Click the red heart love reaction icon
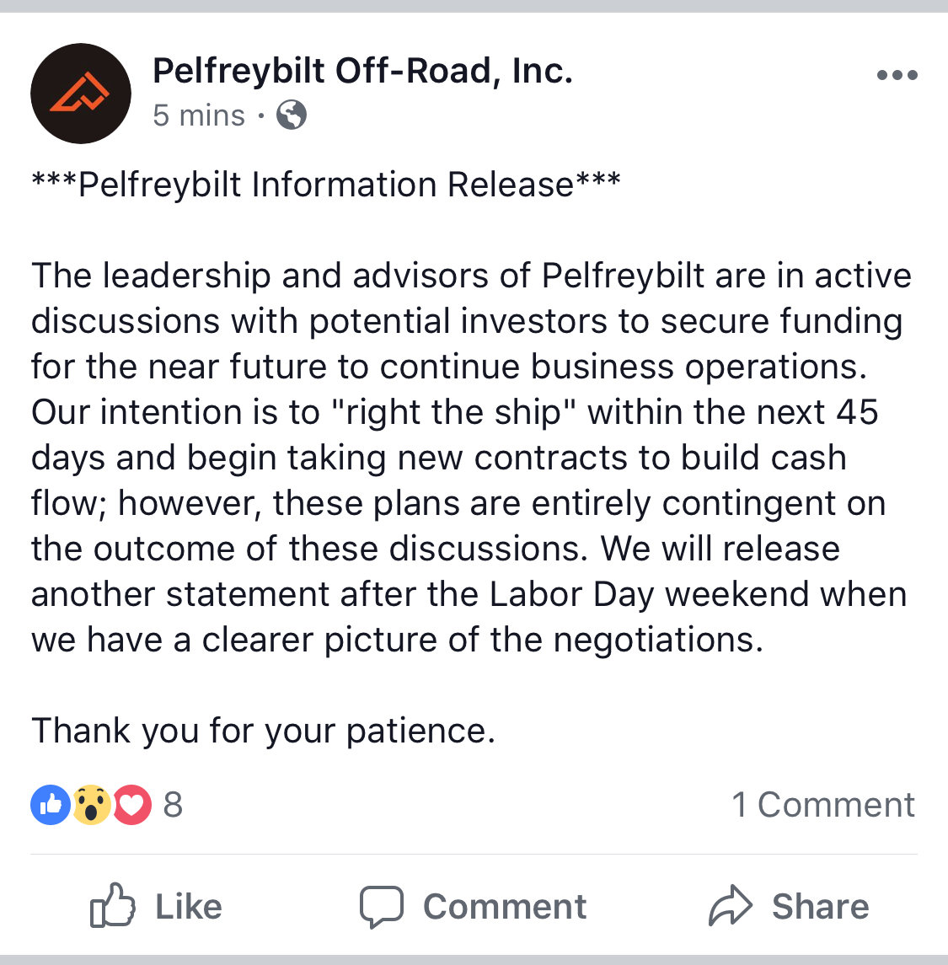 pyautogui.click(x=131, y=804)
